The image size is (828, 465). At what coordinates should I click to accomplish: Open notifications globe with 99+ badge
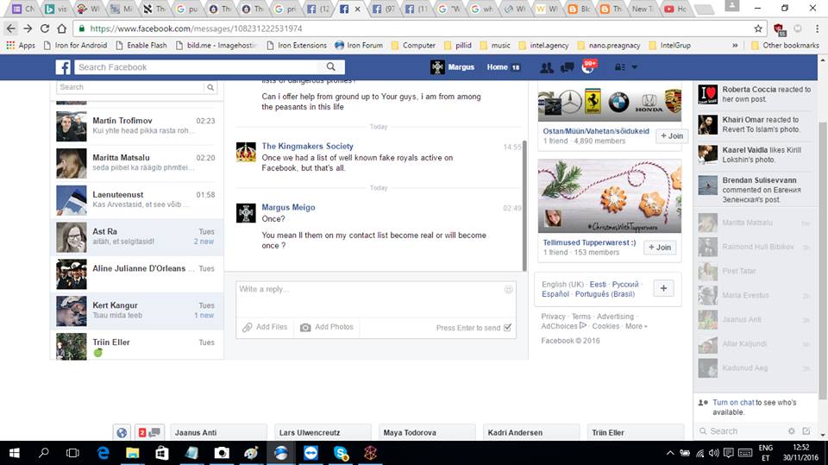[x=587, y=66]
